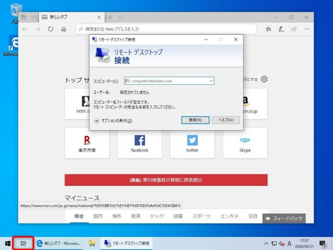
Task: Close the Remote Desktop dialog
Action: tap(236, 40)
